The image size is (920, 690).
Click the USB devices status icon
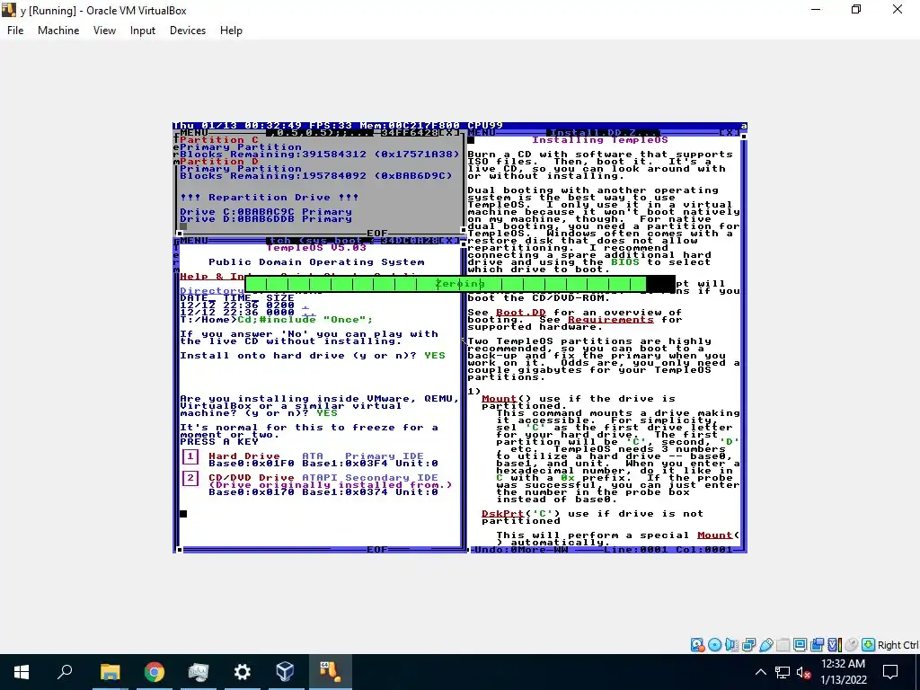[x=765, y=645]
